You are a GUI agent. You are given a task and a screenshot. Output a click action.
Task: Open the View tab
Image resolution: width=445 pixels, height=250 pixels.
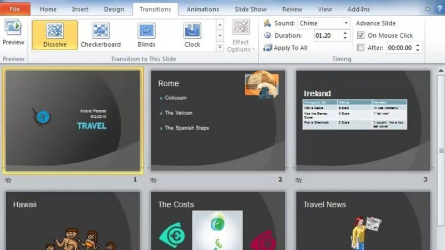point(325,9)
